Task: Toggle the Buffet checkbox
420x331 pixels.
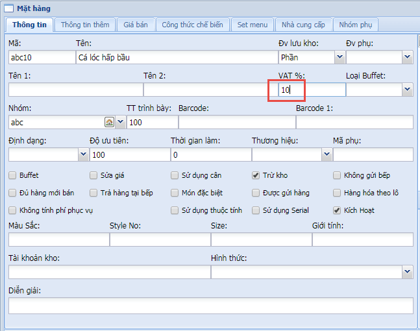Action: pos(12,175)
